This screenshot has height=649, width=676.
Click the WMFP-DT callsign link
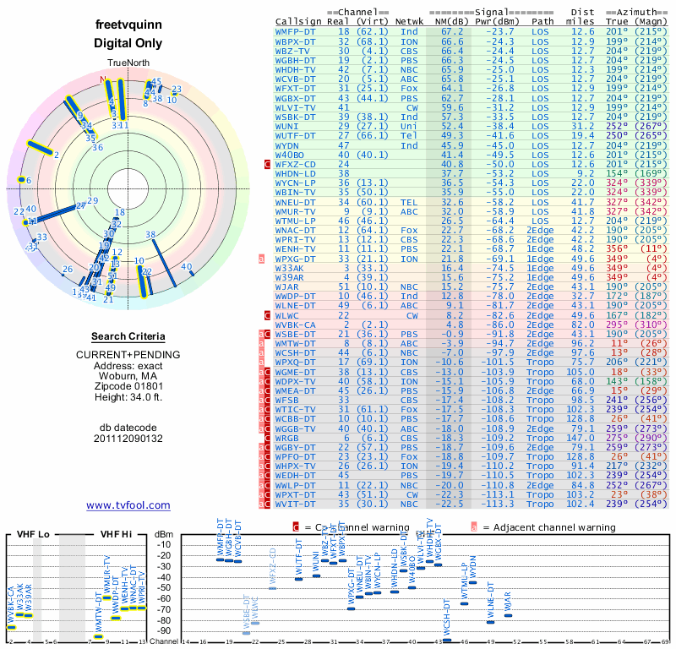295,32
